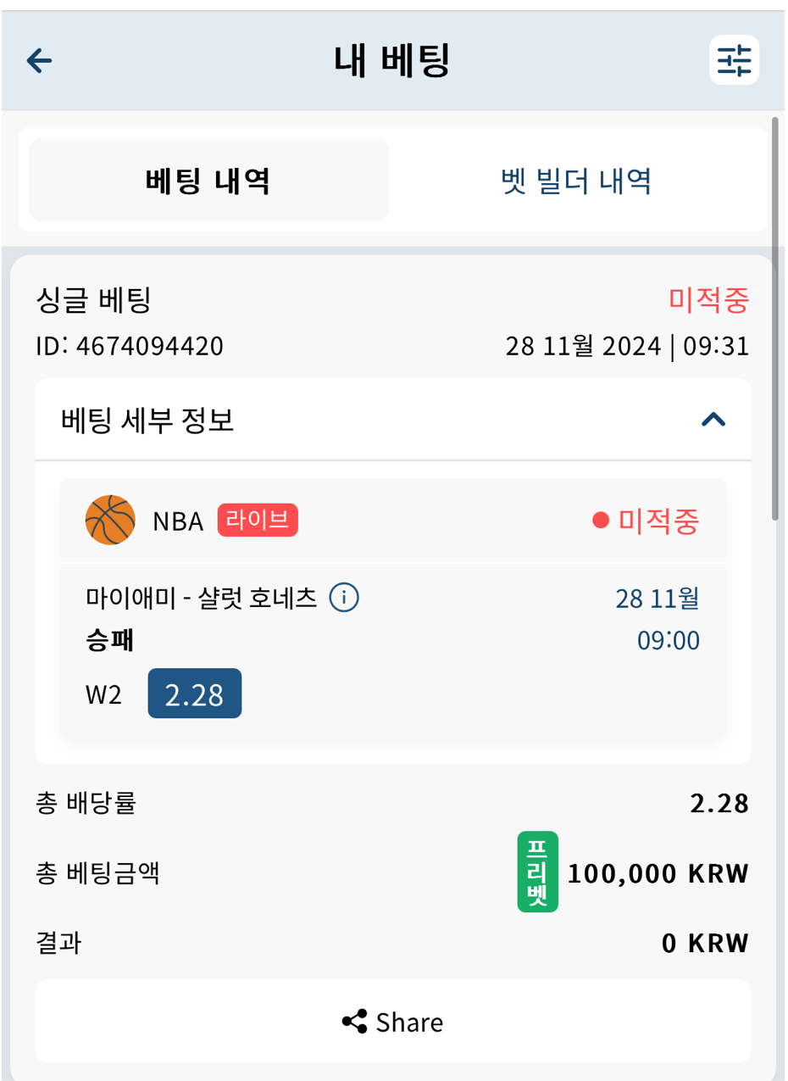Tap the basketball sport icon

coord(110,520)
